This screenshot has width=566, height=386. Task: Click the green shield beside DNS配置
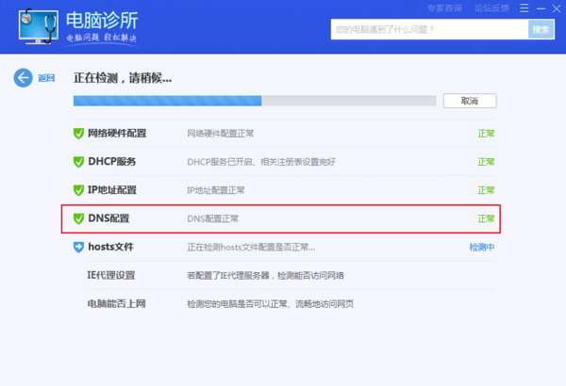tap(79, 218)
